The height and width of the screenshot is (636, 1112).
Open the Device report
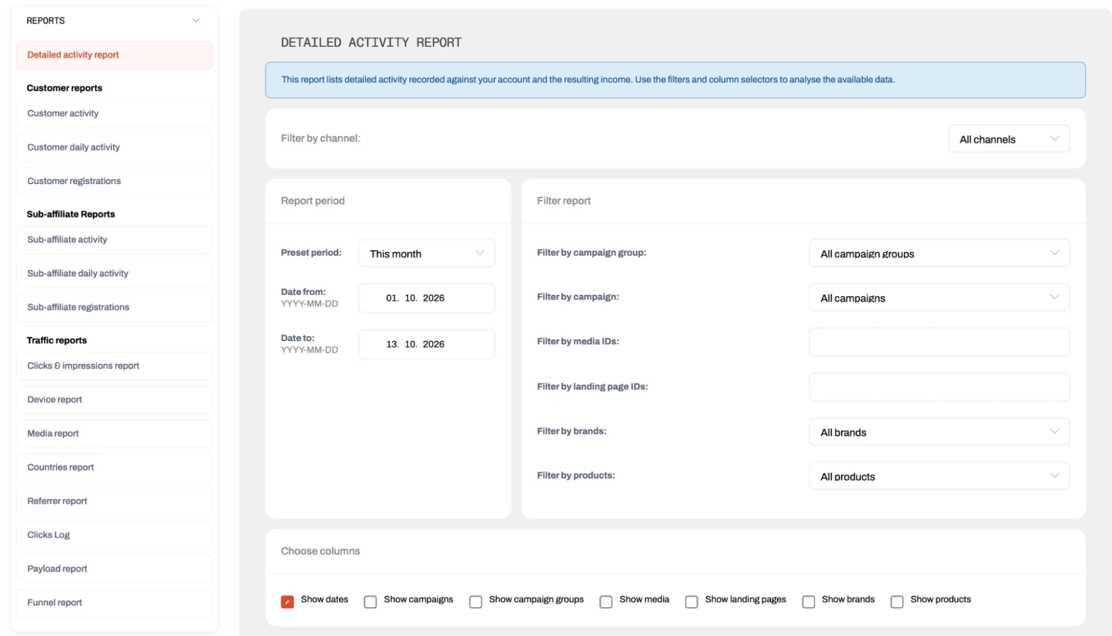coord(114,400)
